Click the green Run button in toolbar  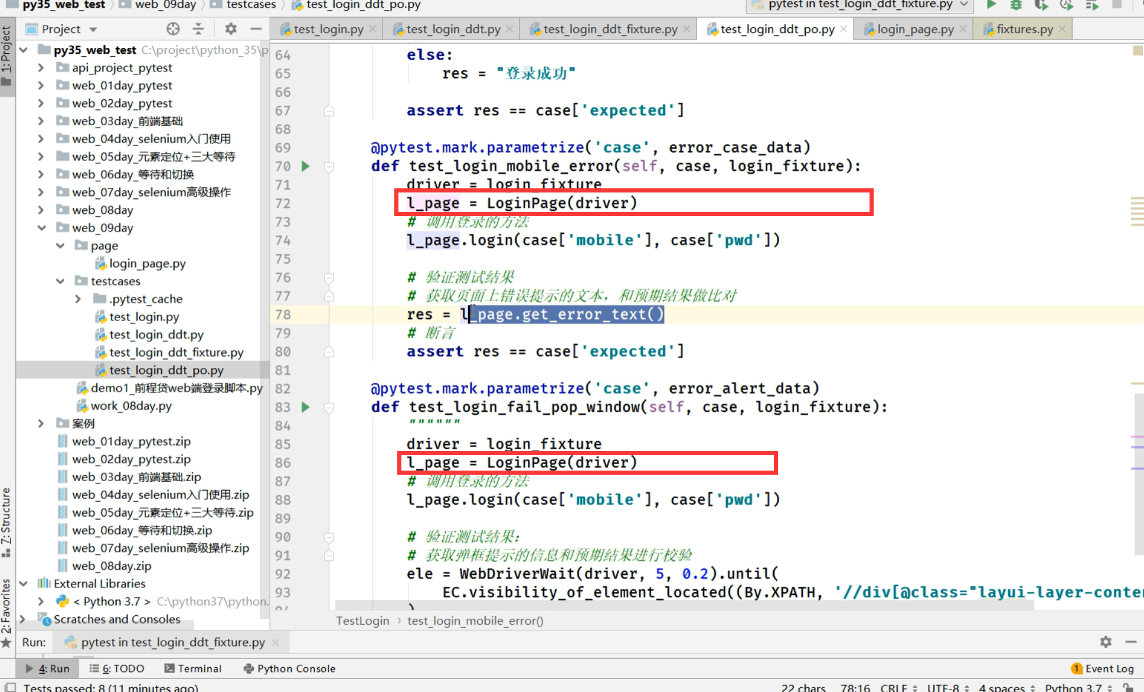pyautogui.click(x=991, y=5)
